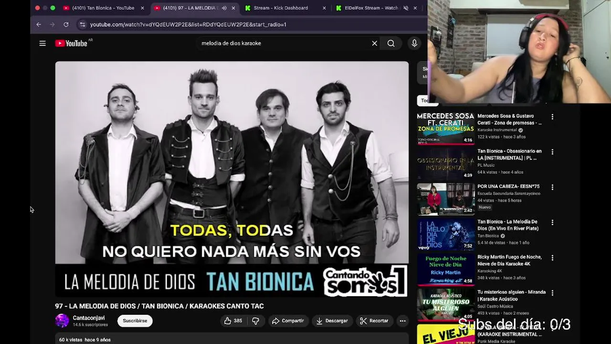This screenshot has height=344, width=611.
Task: Click the Compartir share button
Action: click(x=288, y=321)
